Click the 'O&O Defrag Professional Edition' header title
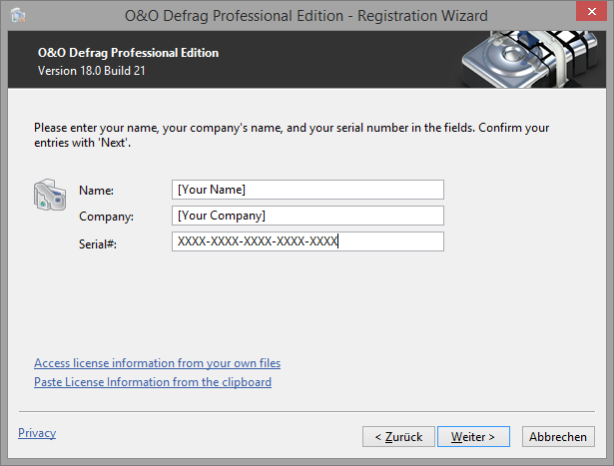 (128, 53)
